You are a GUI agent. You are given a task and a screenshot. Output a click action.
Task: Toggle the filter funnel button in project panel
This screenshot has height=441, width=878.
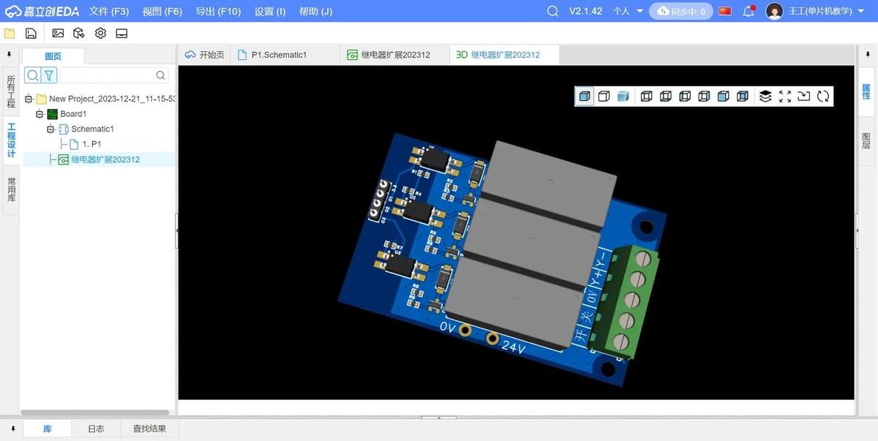(49, 75)
